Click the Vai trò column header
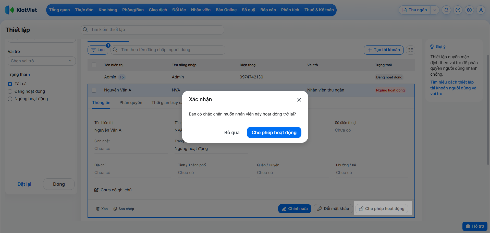Viewport: 490px width, 233px height. tap(312, 65)
